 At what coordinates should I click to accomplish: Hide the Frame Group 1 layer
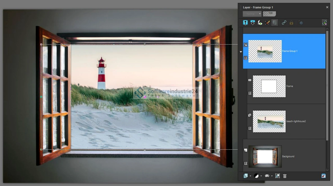point(245,58)
